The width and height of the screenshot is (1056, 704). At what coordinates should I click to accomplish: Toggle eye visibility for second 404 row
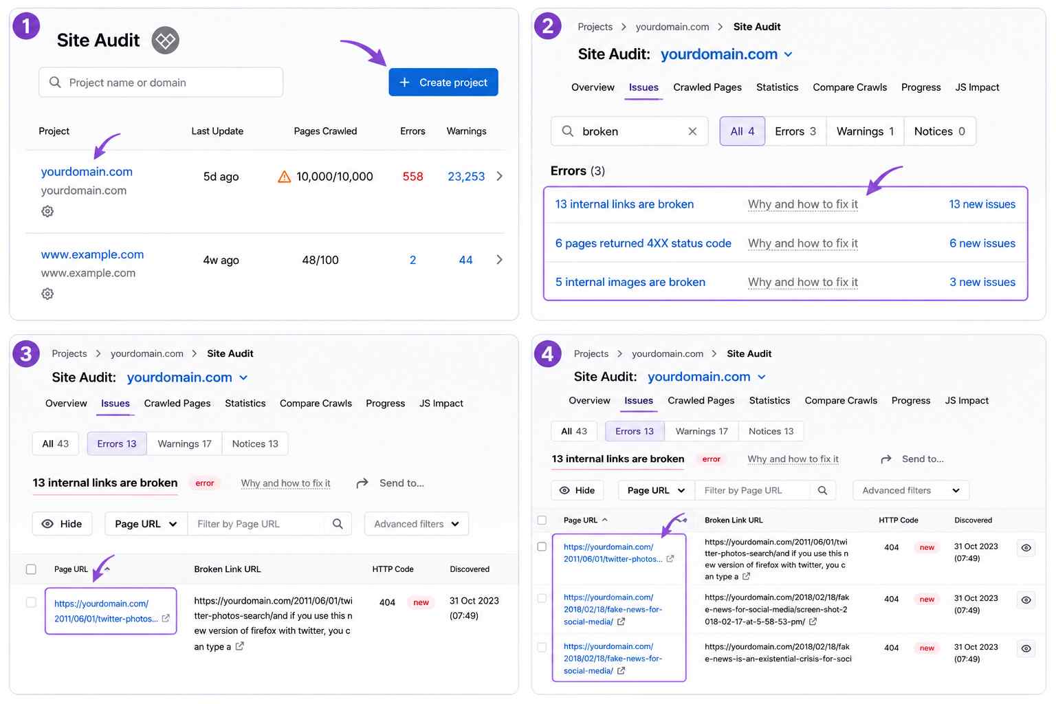tap(1026, 600)
